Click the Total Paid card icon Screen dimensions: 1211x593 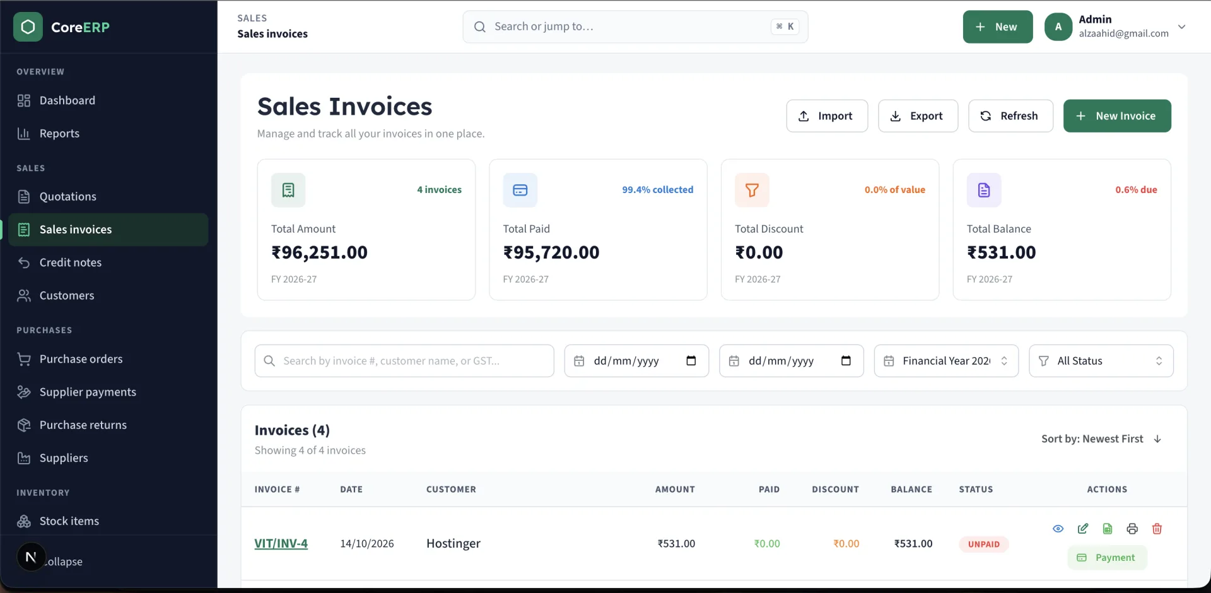pos(520,190)
